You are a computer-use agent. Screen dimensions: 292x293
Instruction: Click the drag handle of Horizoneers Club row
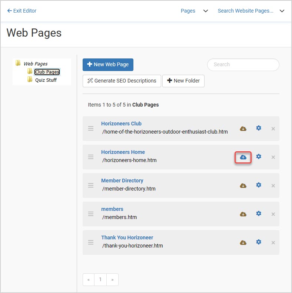(x=91, y=128)
